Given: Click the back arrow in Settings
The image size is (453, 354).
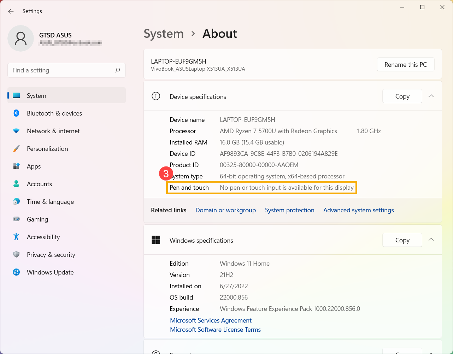Looking at the screenshot, I should (x=11, y=11).
